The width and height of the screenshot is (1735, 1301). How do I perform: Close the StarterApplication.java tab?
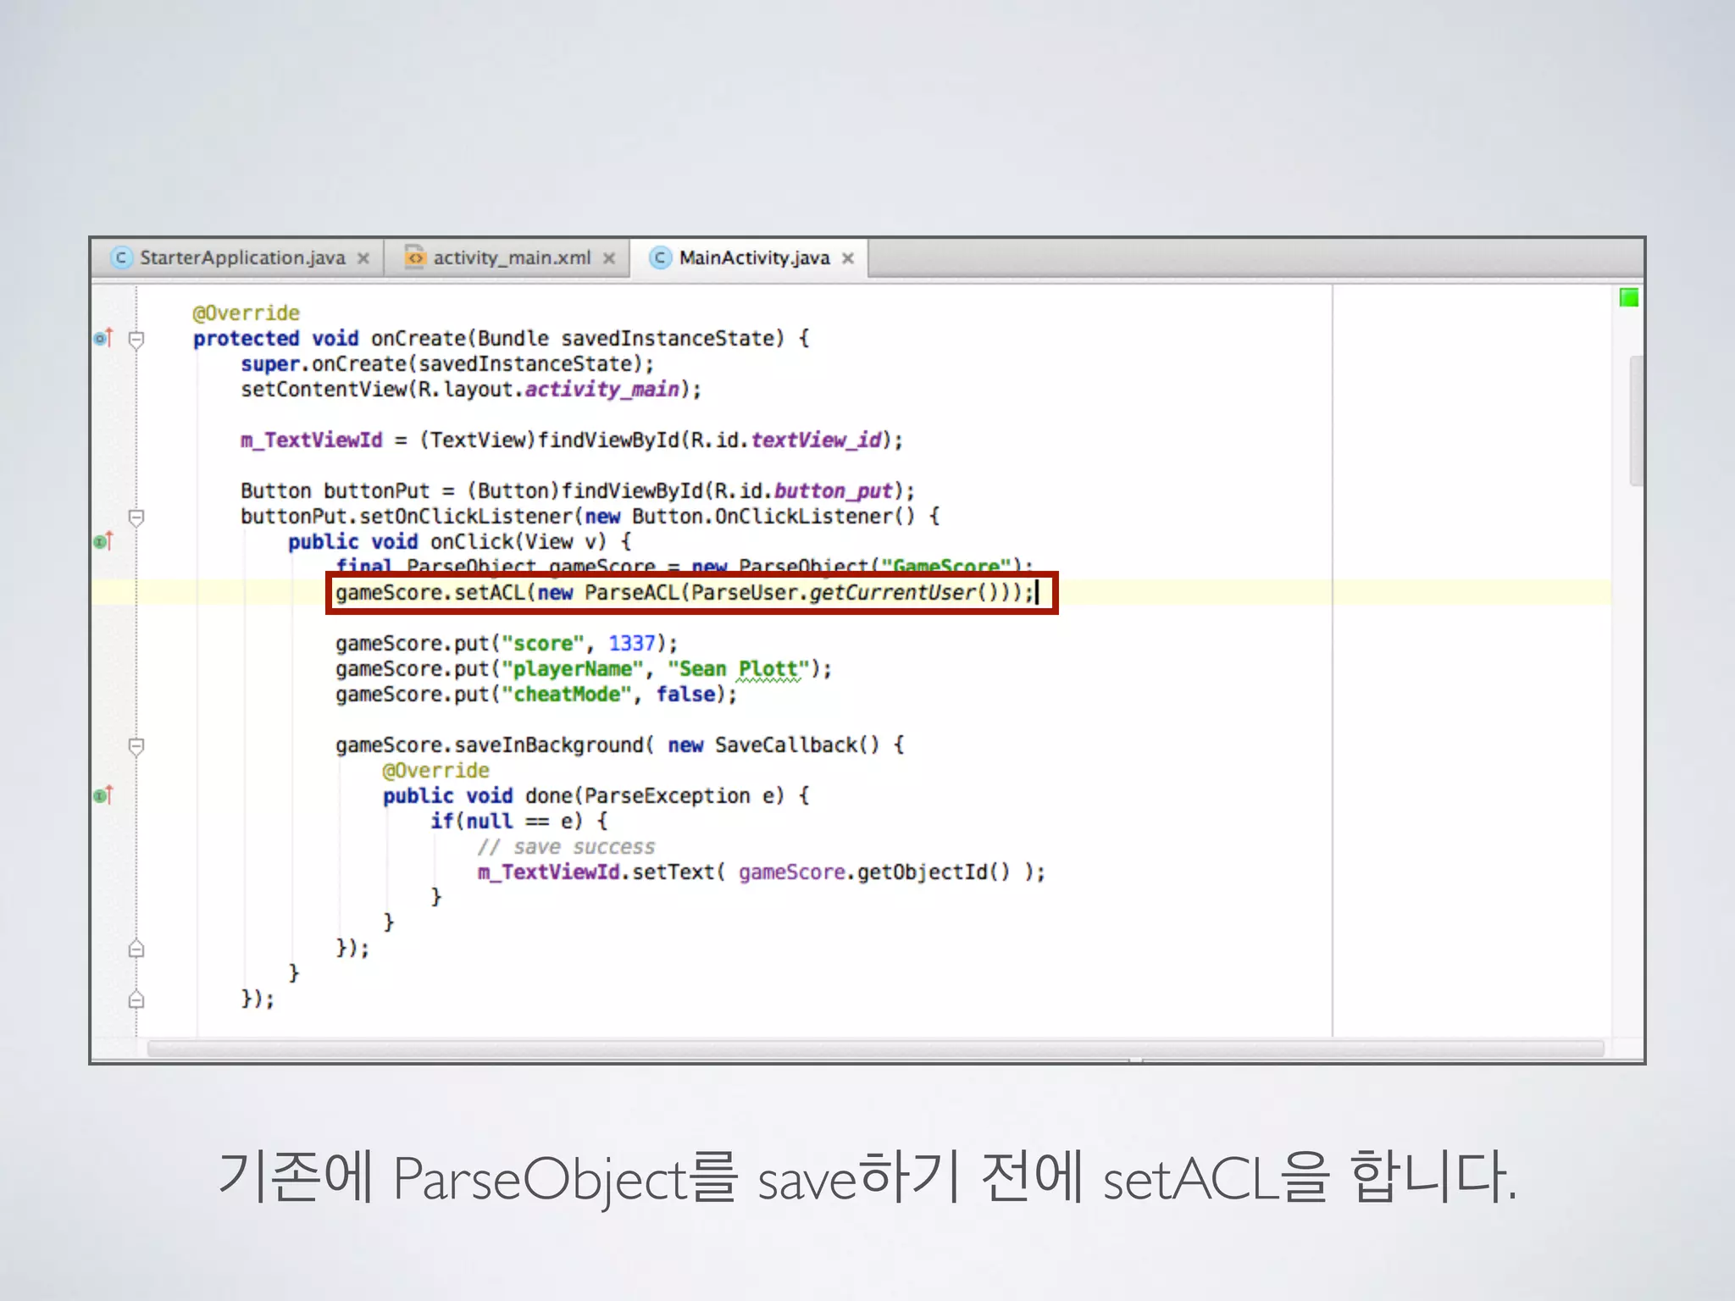tap(363, 258)
